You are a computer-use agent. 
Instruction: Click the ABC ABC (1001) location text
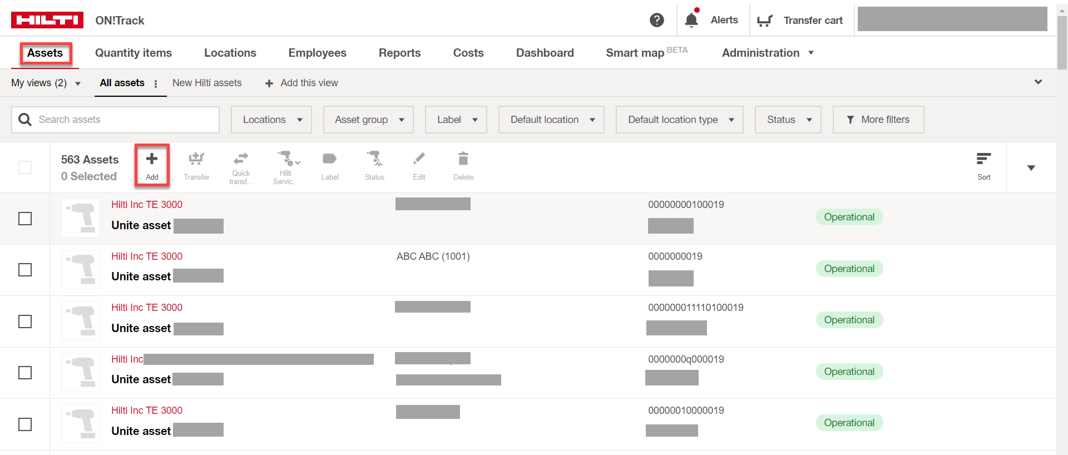click(x=433, y=256)
